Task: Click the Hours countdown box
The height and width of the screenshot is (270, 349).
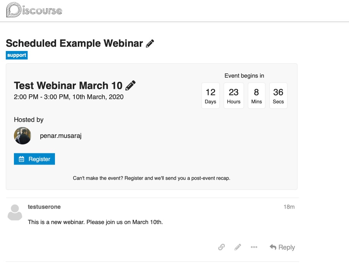Action: click(234, 96)
